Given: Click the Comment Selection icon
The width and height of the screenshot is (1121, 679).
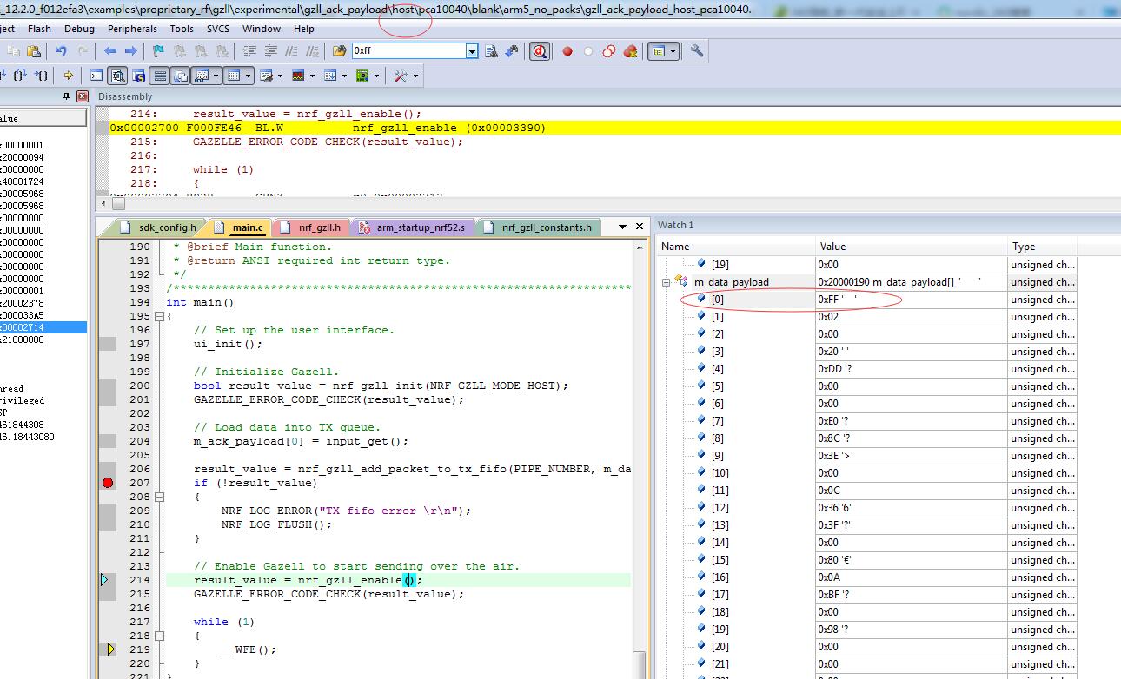Looking at the screenshot, I should coord(290,51).
